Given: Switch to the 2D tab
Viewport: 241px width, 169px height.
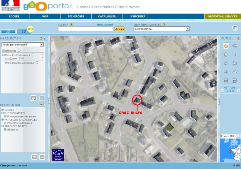Looking at the screenshot, I should [x=8, y=32].
